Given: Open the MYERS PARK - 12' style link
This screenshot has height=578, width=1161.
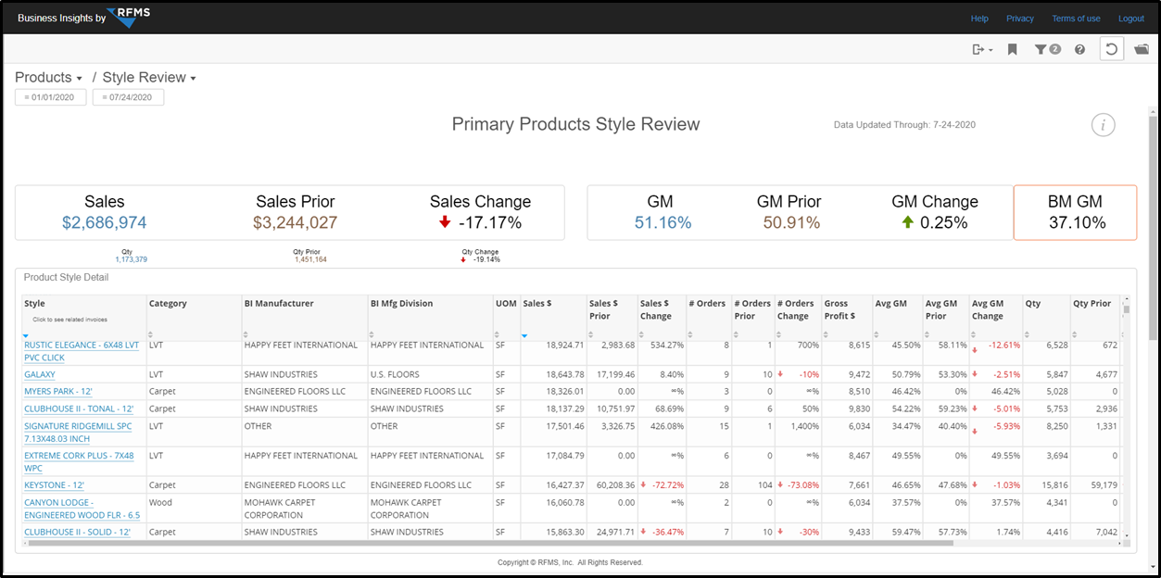Looking at the screenshot, I should (x=58, y=392).
